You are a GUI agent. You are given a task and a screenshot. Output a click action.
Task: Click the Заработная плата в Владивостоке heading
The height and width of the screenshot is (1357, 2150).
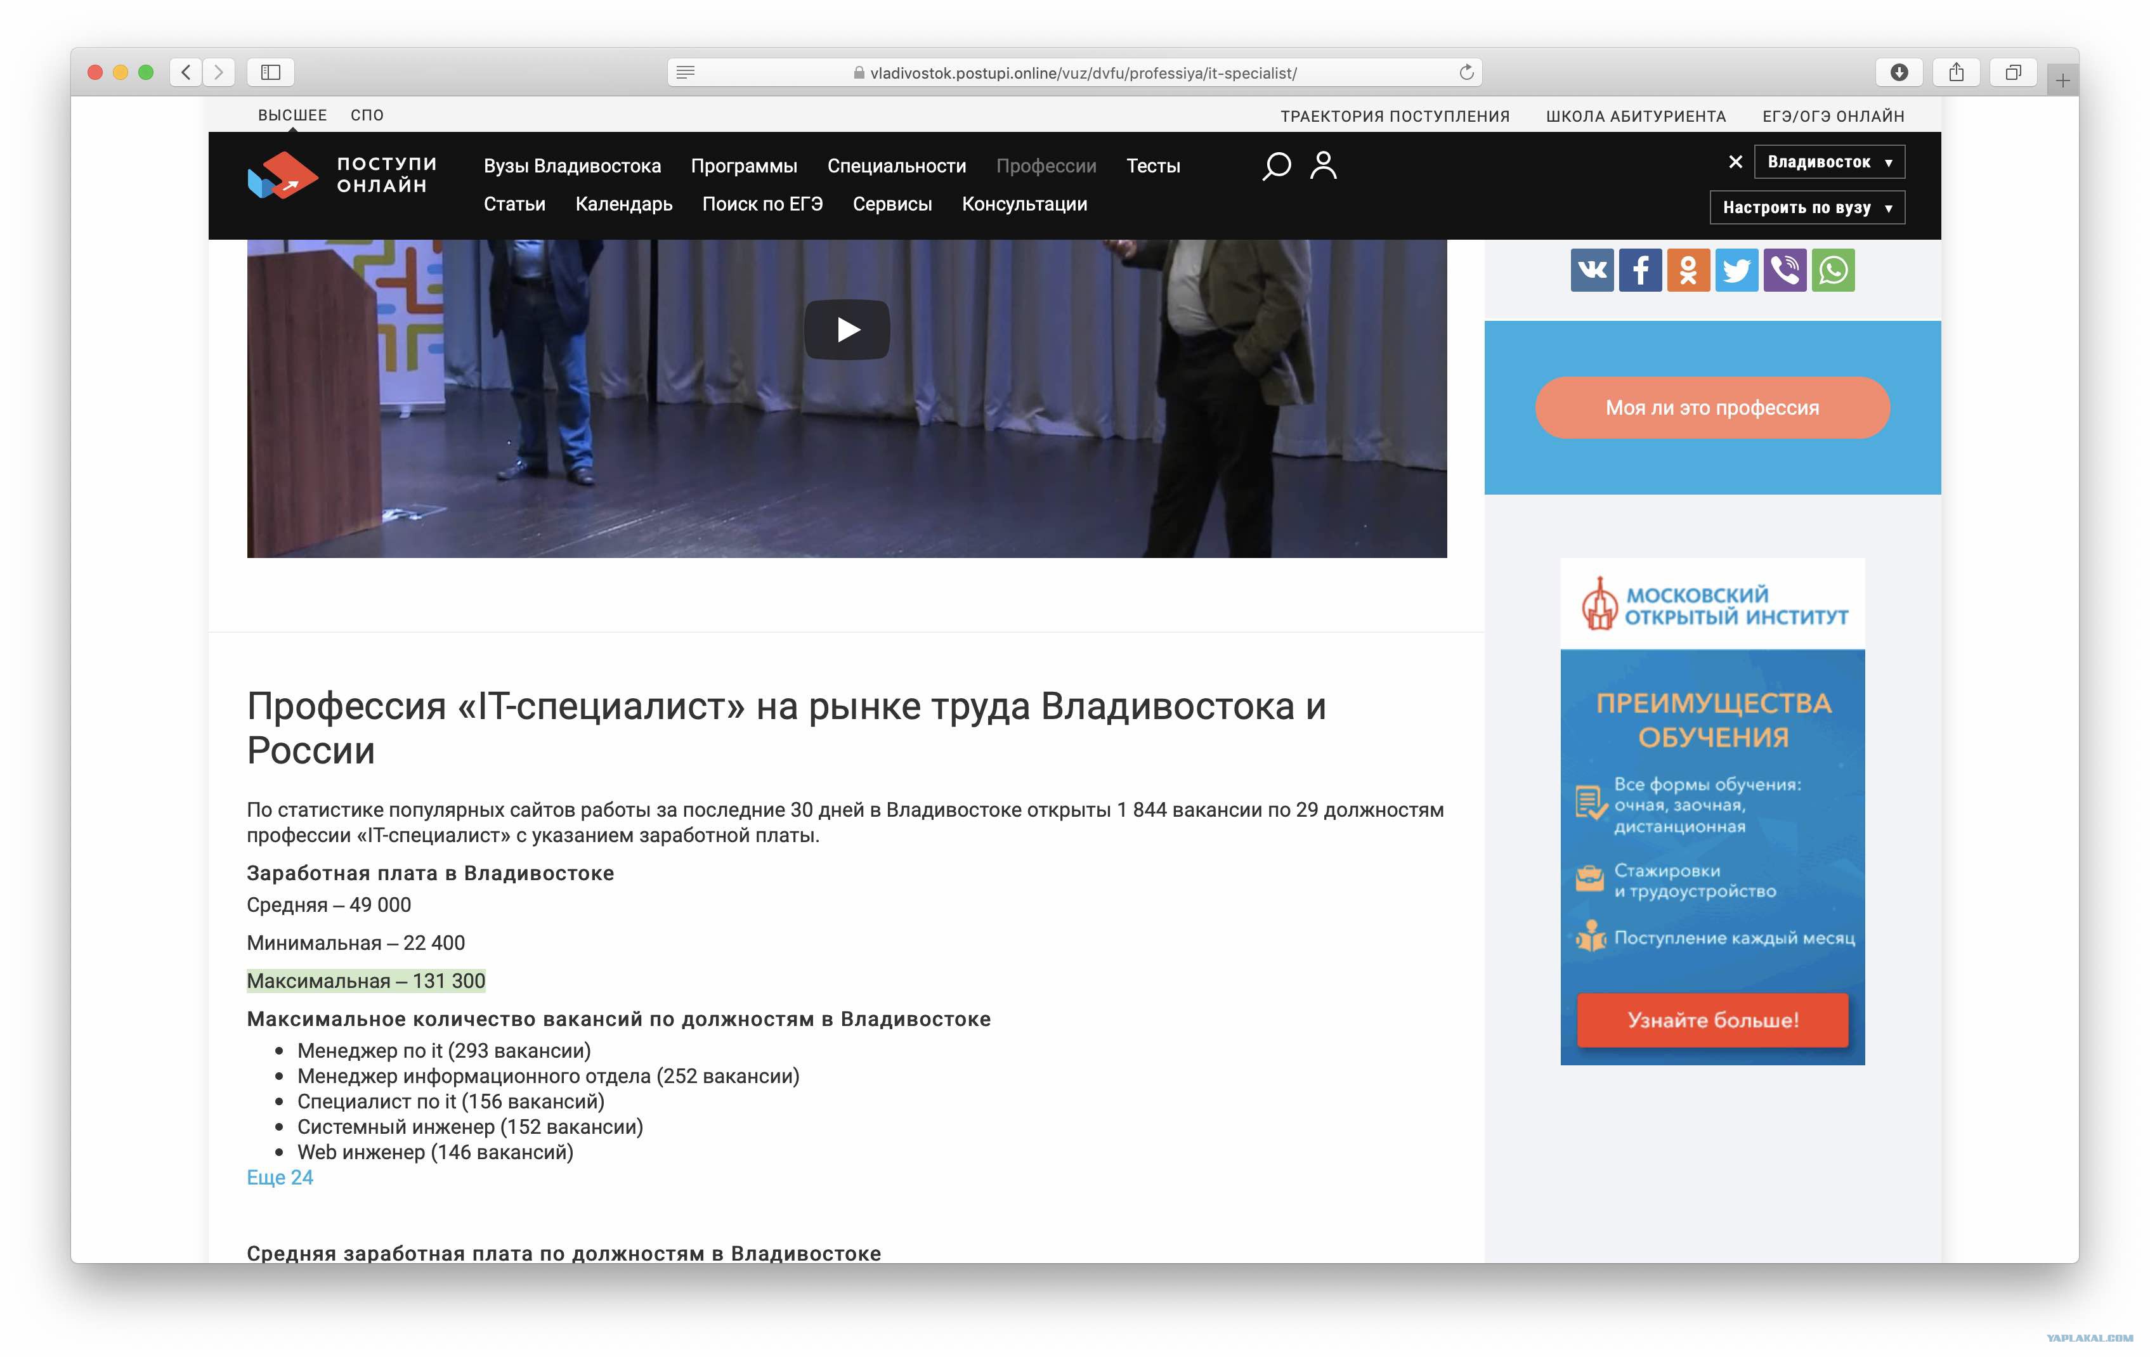431,873
